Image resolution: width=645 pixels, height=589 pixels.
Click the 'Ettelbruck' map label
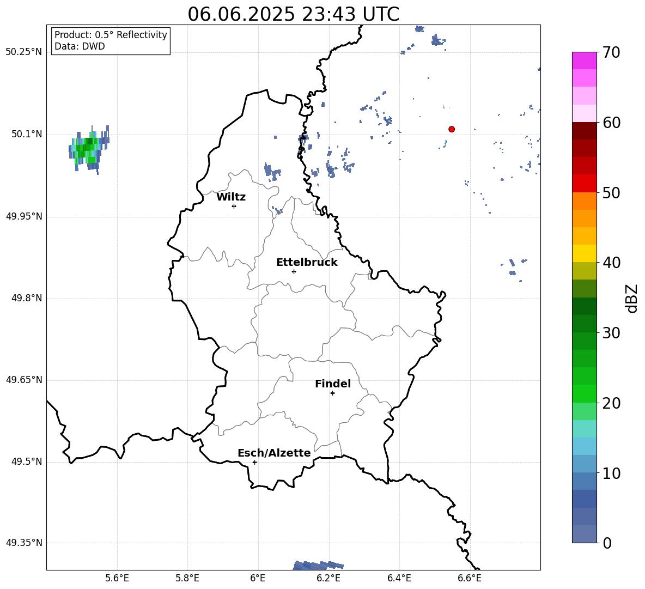pos(307,263)
